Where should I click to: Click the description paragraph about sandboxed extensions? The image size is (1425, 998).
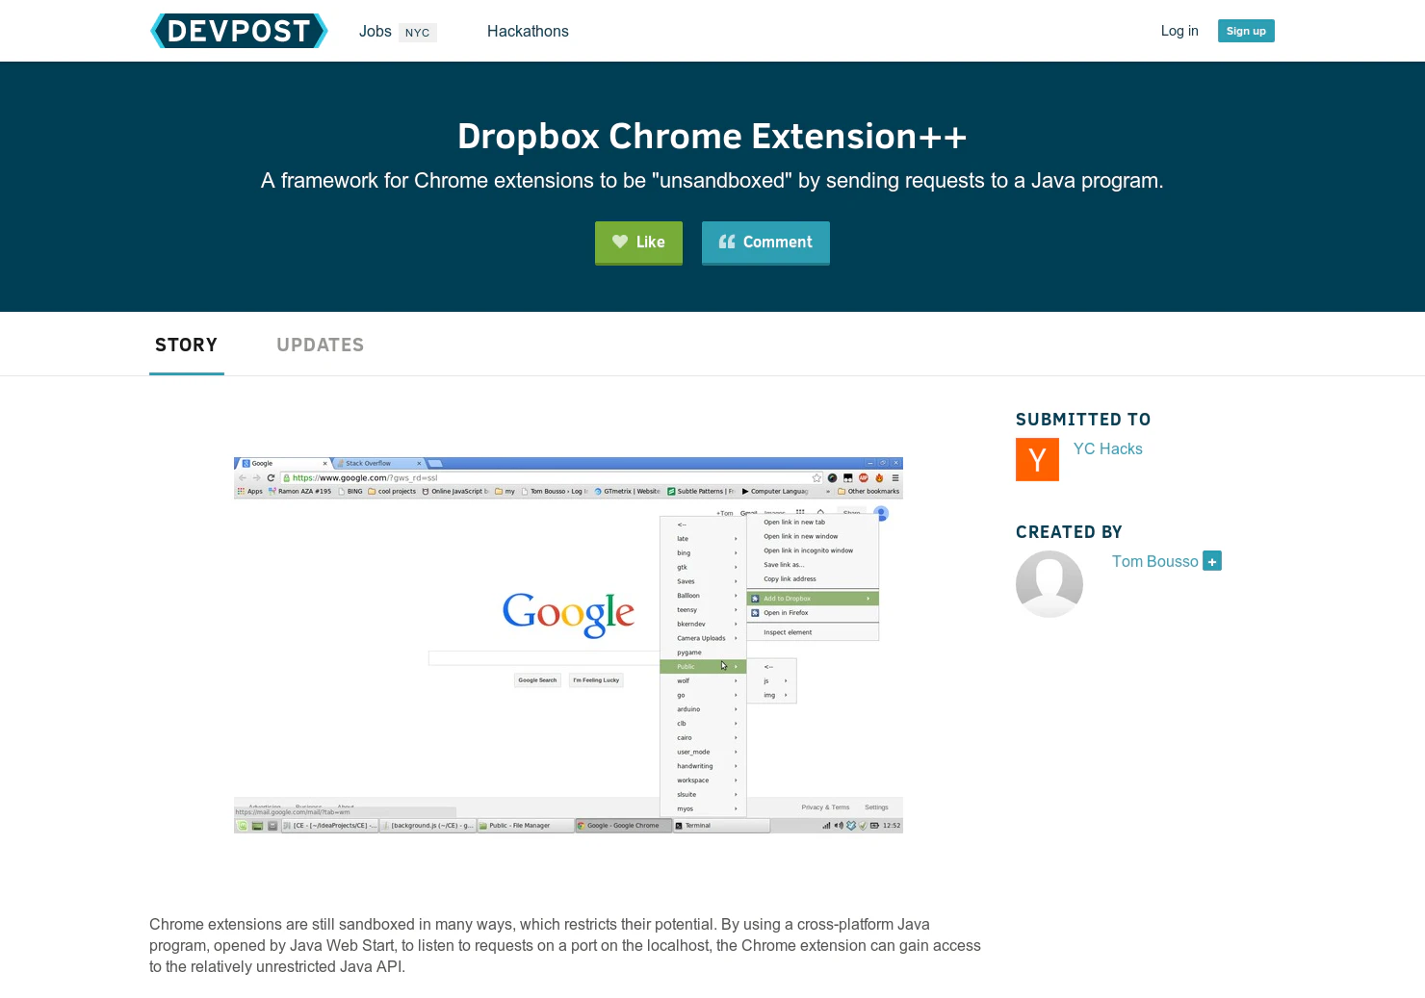click(565, 945)
